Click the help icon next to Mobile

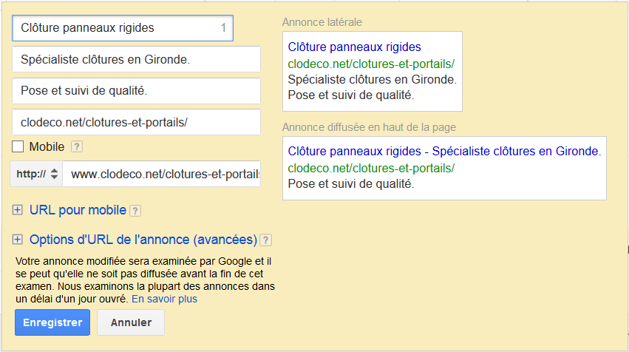(77, 147)
